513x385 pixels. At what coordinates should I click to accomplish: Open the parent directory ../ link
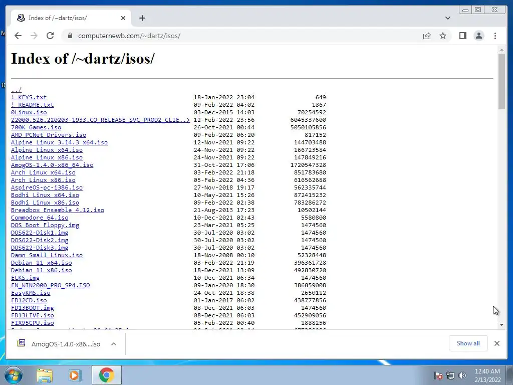click(x=16, y=90)
